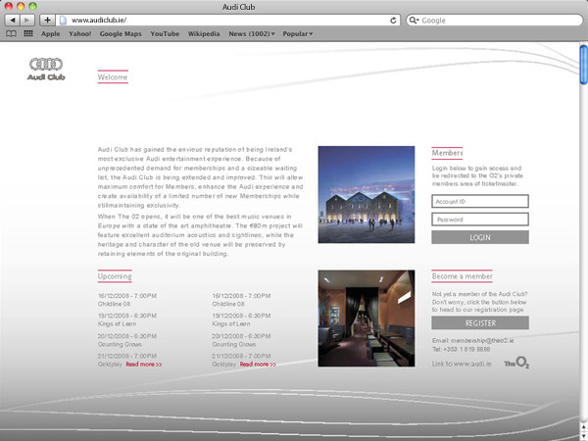Click Coldplay in the right event list
Screen dimensions: 588x441
coord(223,365)
